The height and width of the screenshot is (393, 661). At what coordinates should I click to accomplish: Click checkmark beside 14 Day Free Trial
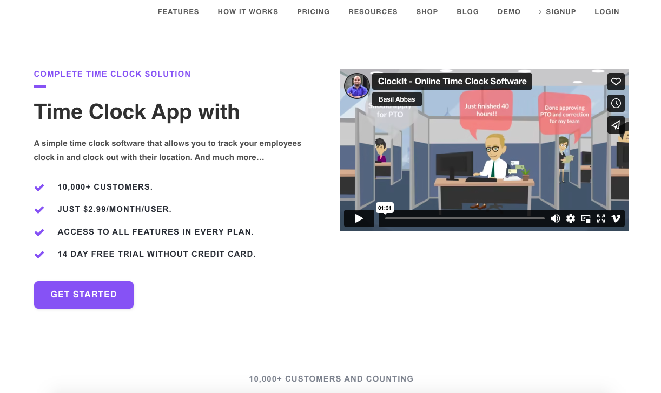tap(39, 255)
